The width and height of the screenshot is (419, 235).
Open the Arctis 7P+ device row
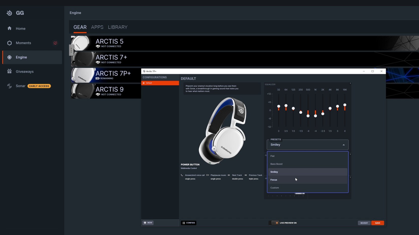106,75
